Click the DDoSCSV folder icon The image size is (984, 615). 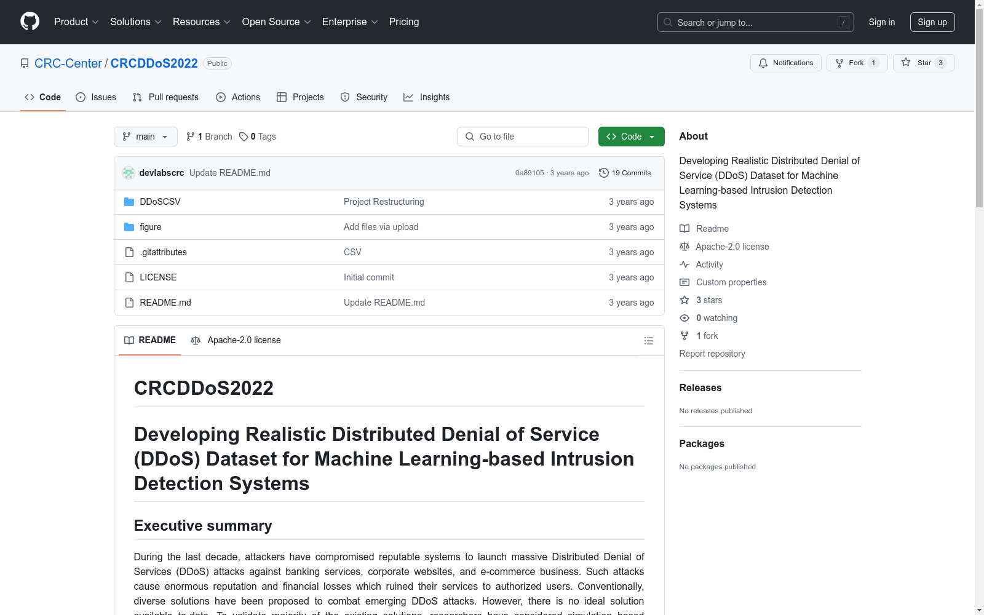pyautogui.click(x=129, y=202)
